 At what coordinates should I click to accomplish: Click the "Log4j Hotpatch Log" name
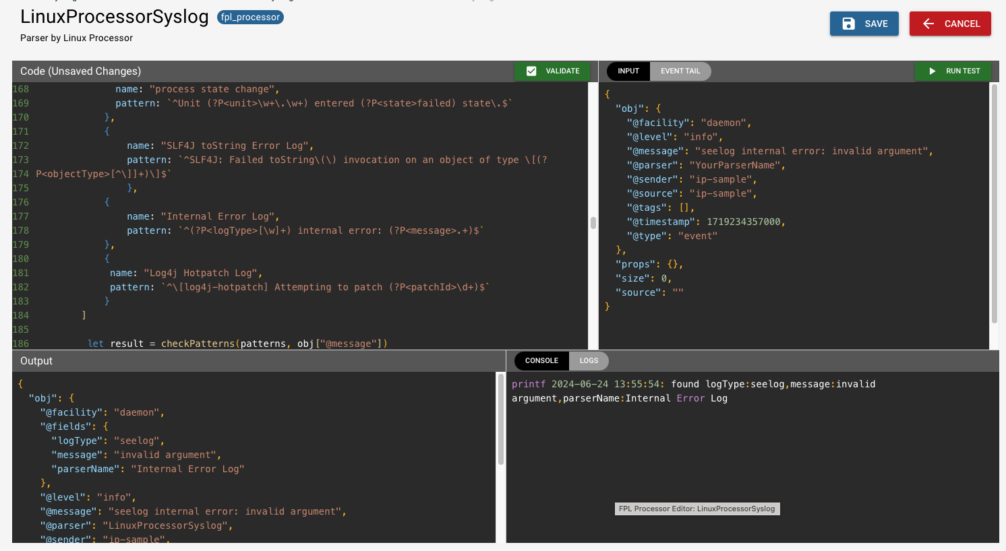point(200,273)
